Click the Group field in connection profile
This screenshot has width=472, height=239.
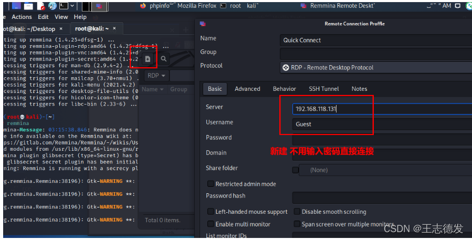click(376, 54)
